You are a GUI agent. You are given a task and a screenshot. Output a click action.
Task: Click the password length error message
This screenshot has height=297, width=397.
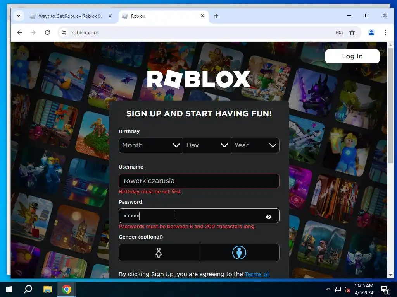(187, 227)
